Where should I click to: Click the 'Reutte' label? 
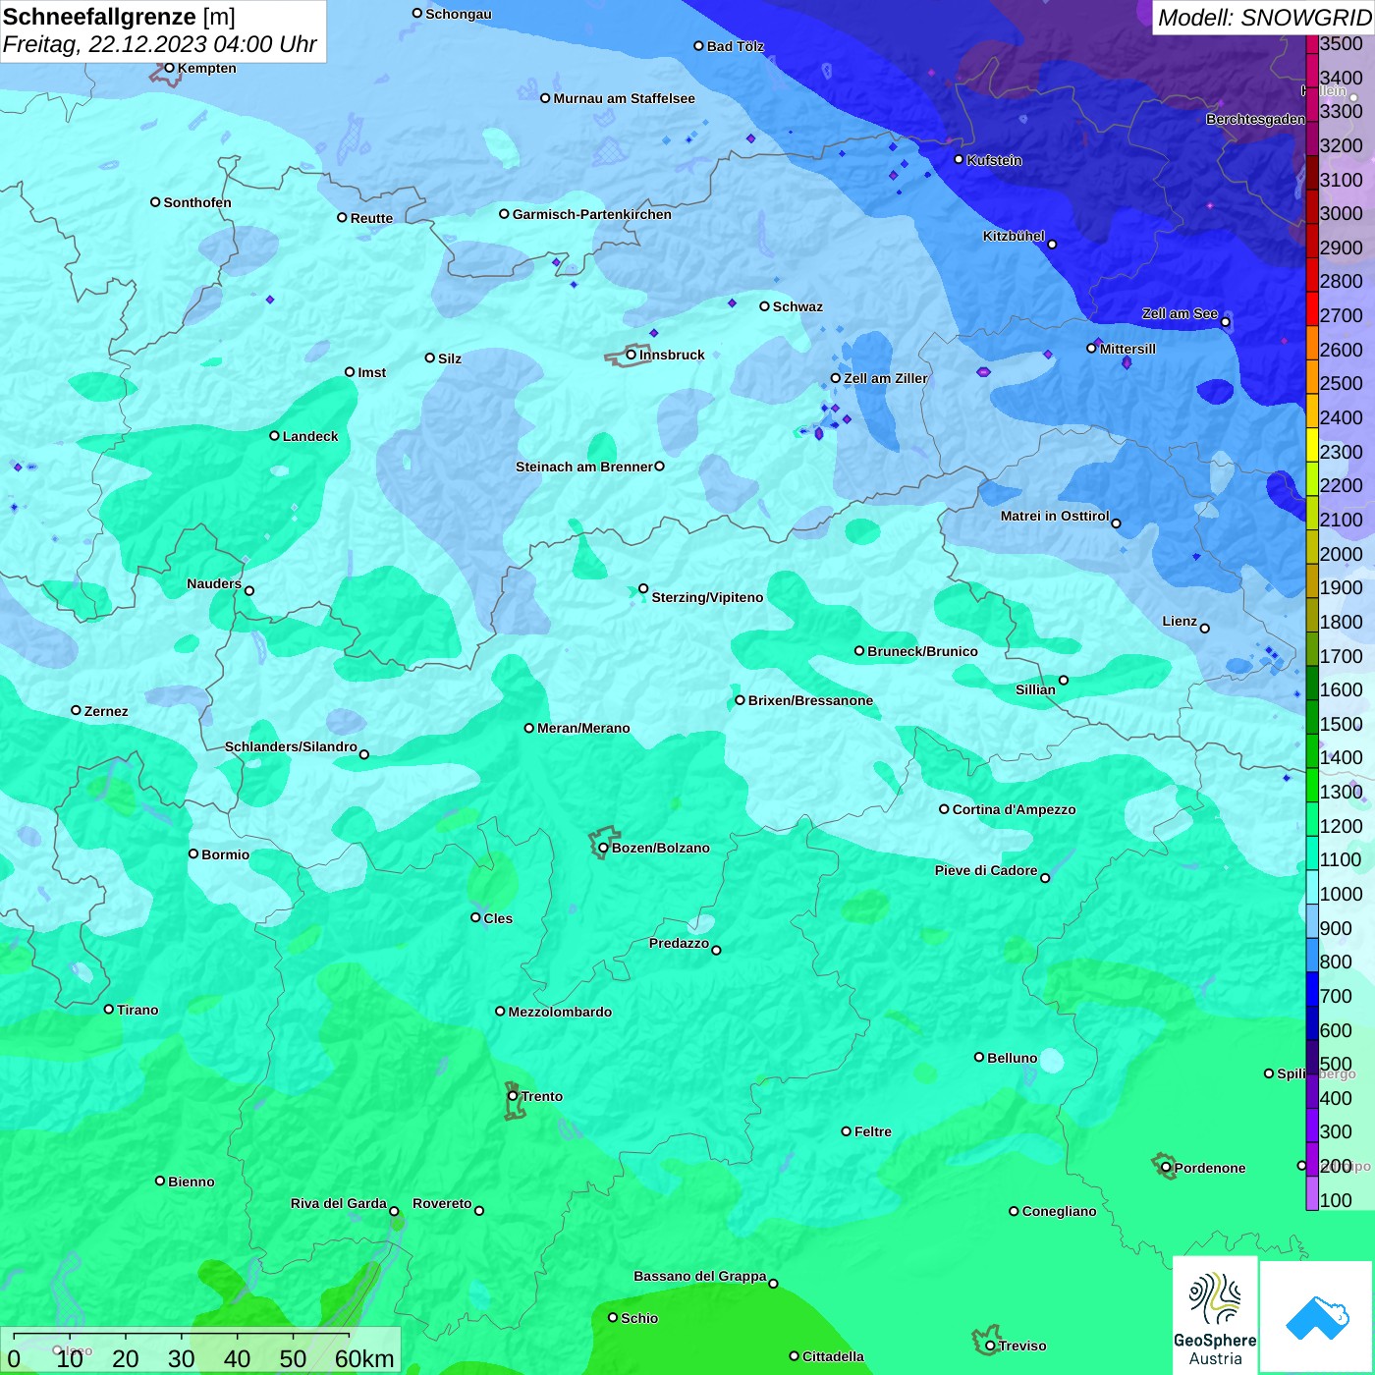[371, 218]
